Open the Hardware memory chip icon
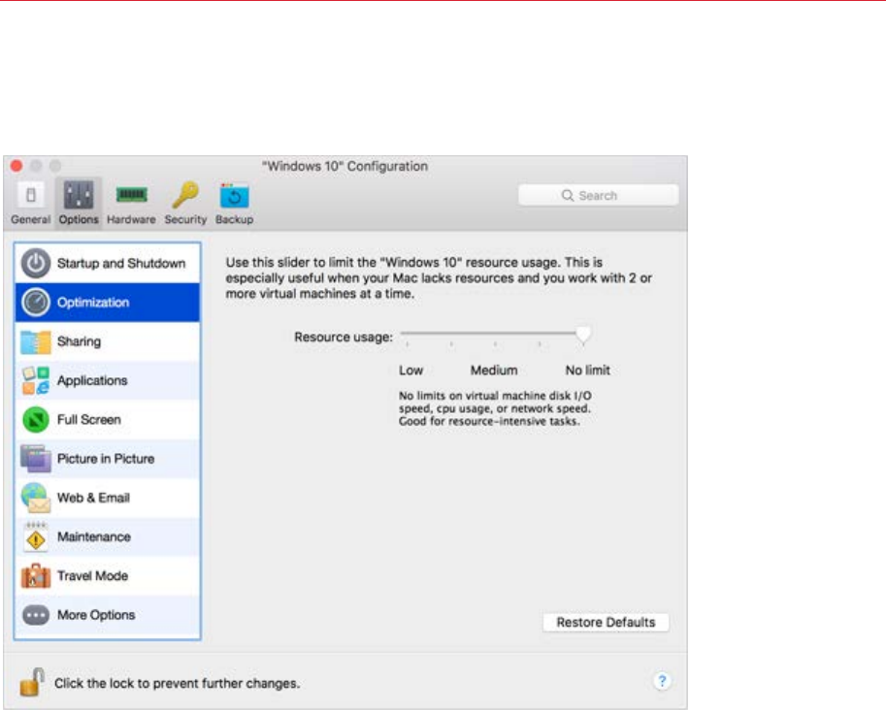Image resolution: width=886 pixels, height=710 pixels. click(x=131, y=195)
